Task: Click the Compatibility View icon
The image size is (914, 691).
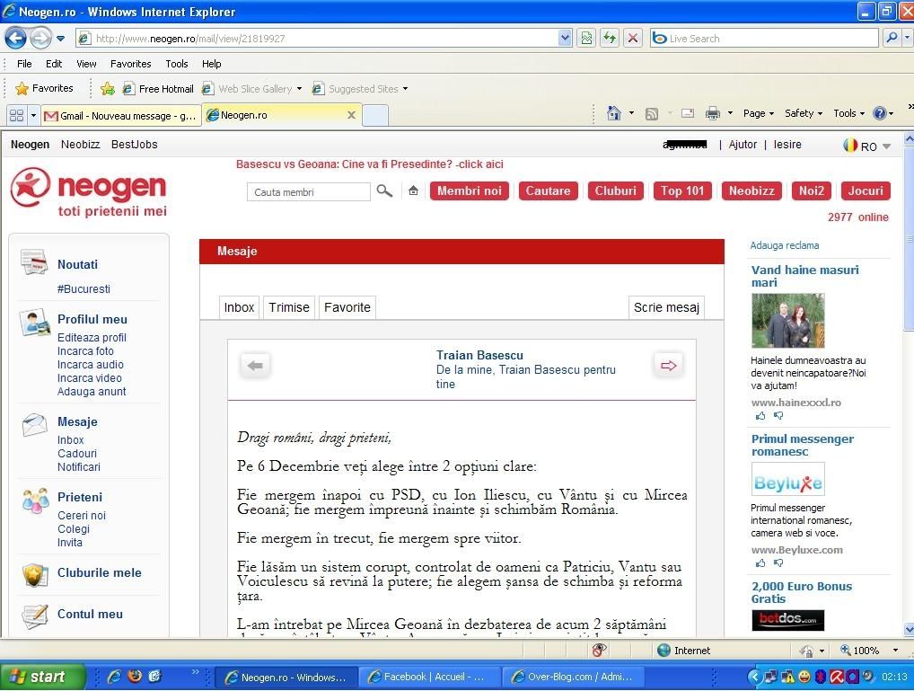Action: (x=586, y=39)
